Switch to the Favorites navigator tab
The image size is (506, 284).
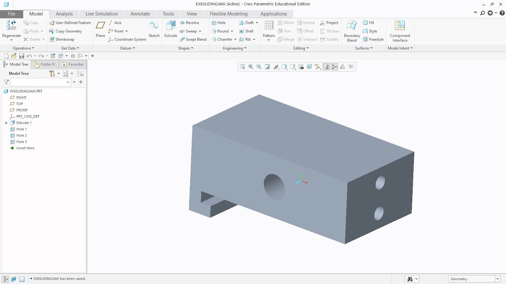(72, 64)
